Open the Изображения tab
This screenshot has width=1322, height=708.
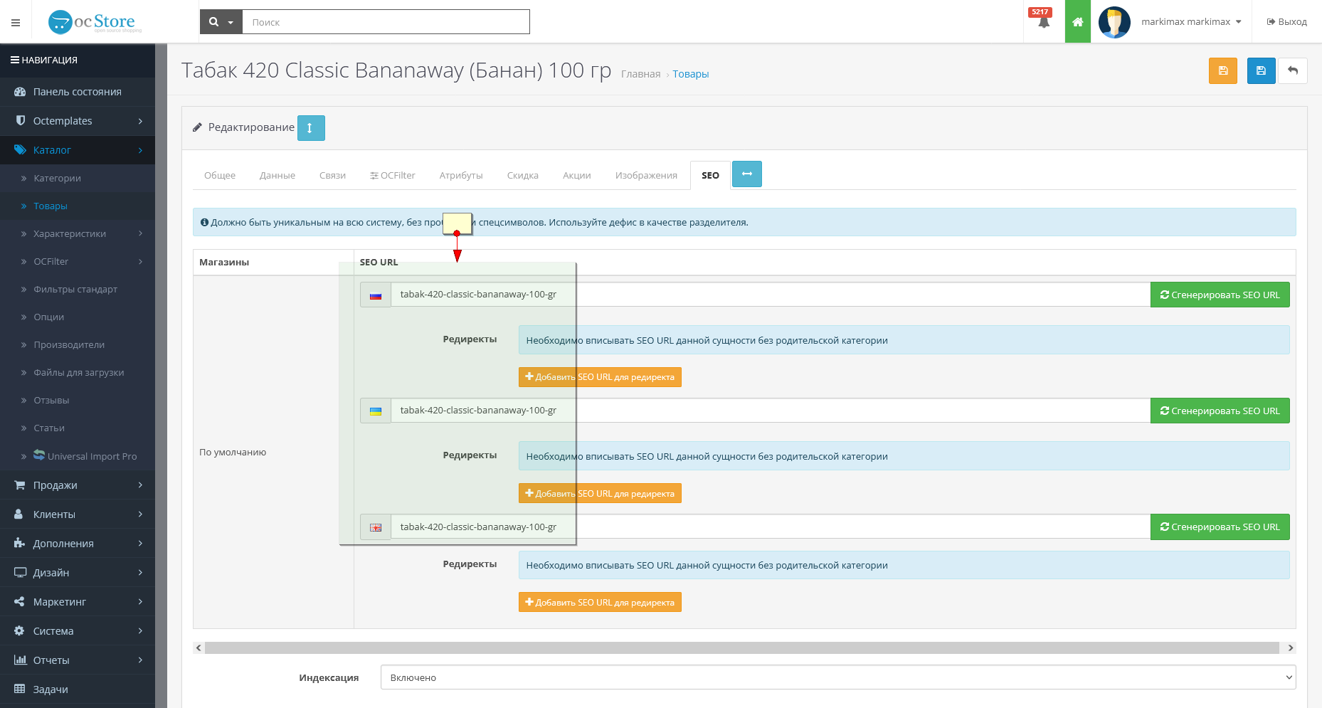pyautogui.click(x=645, y=176)
